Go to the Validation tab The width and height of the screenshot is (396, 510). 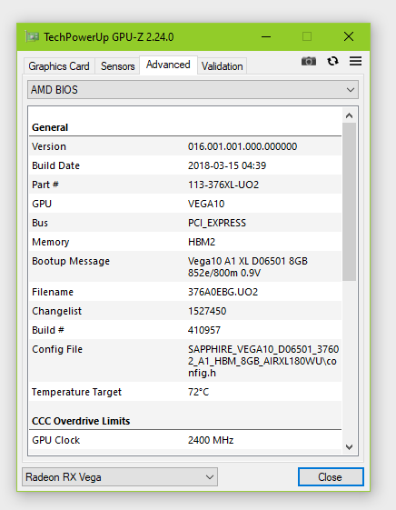click(222, 66)
